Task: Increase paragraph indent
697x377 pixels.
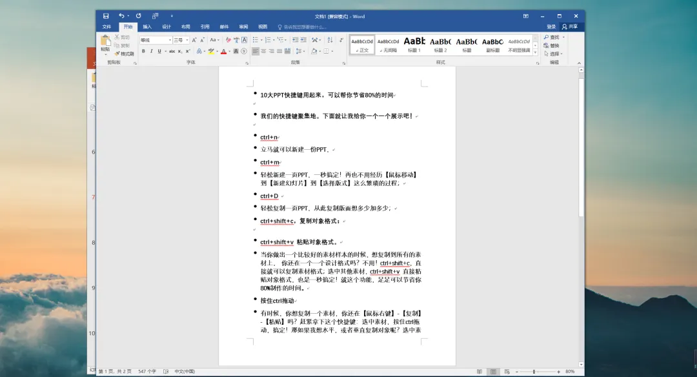Action: (303, 40)
